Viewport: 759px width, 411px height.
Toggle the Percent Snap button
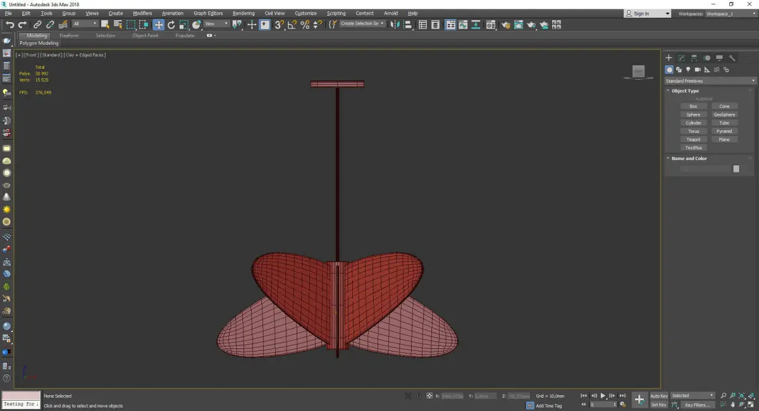305,25
